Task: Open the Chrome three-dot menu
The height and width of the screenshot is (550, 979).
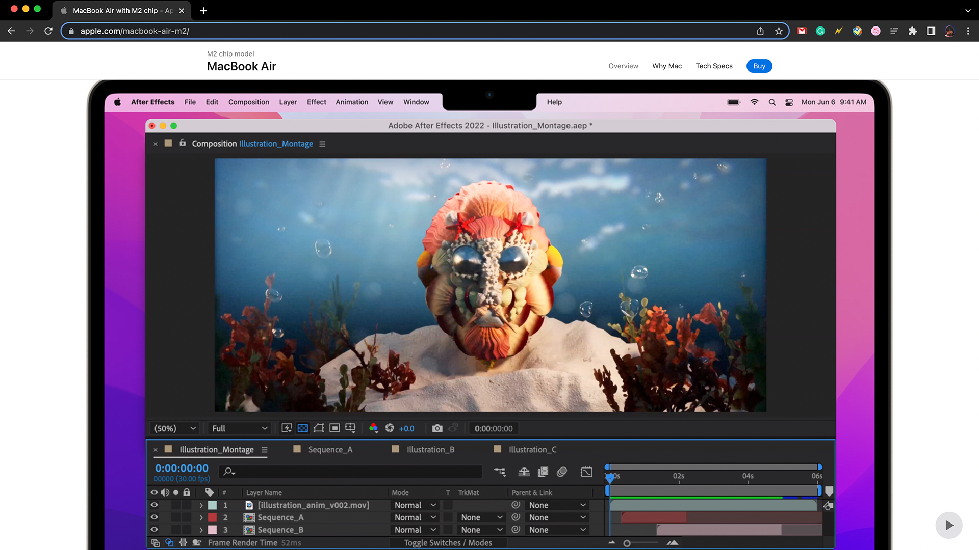Action: 968,31
